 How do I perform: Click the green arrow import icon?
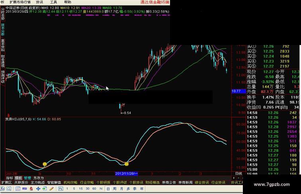pos(45,188)
